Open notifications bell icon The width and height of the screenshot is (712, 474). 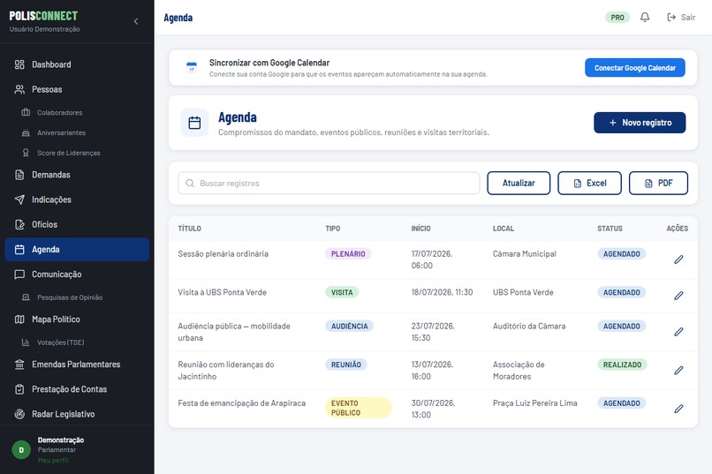[645, 18]
